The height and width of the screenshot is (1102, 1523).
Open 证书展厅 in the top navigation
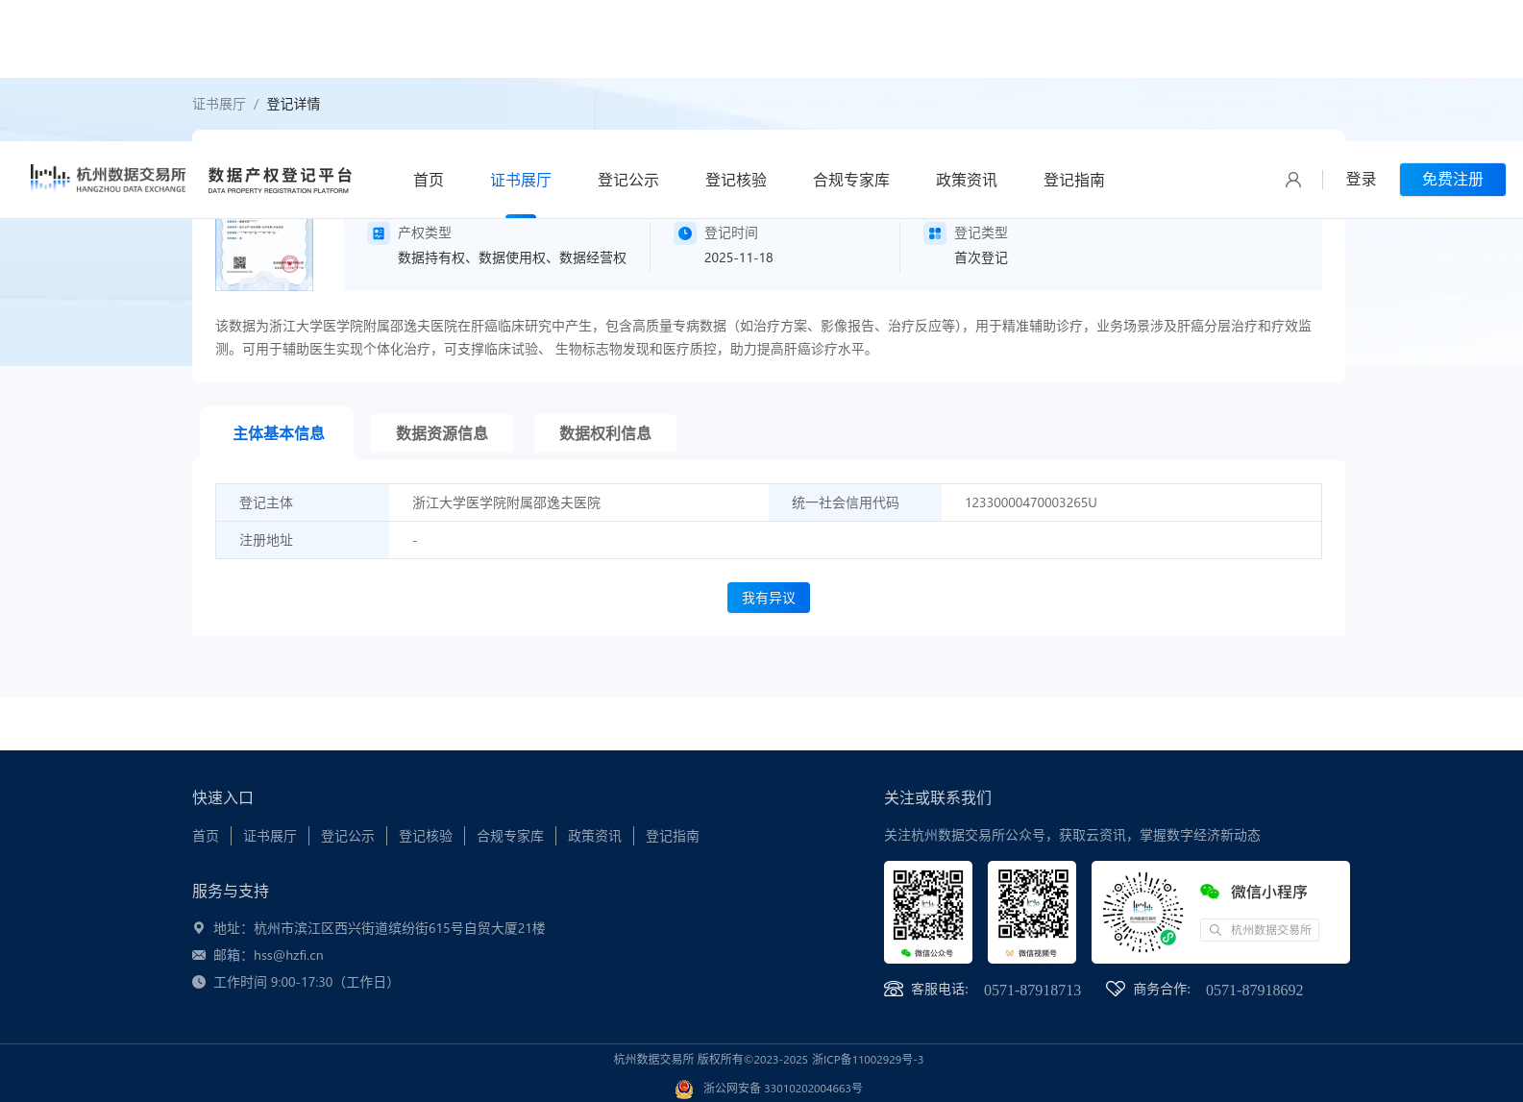[x=521, y=180]
